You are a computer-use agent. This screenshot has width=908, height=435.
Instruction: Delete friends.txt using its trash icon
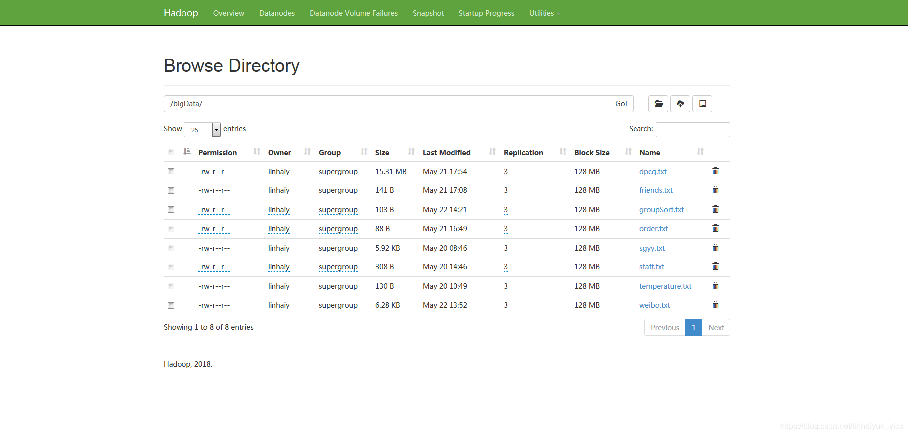(x=715, y=190)
